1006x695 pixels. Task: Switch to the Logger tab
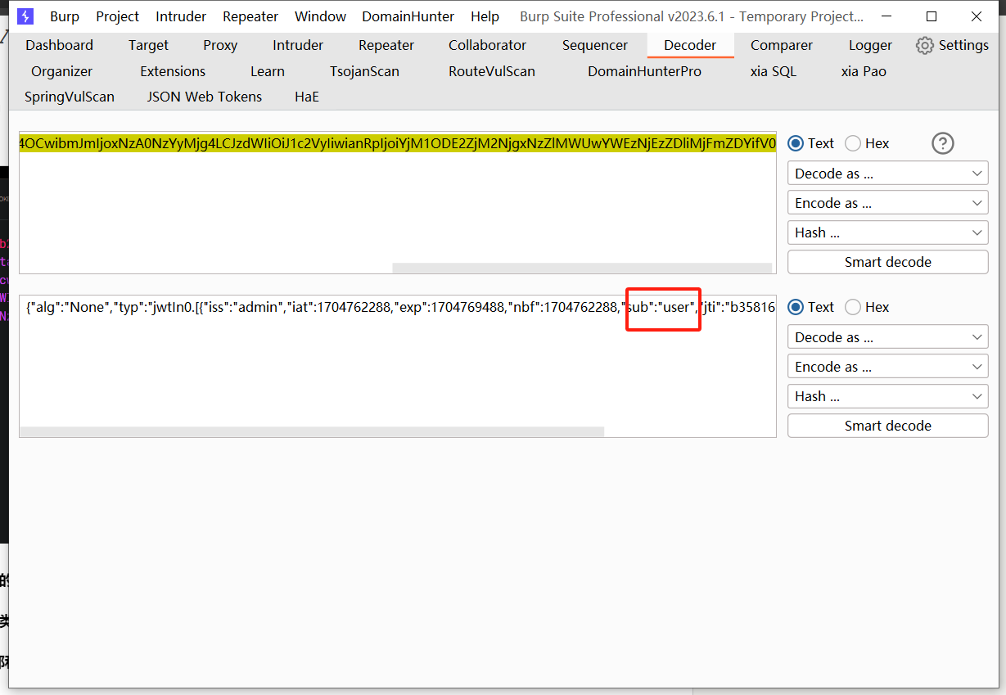(870, 46)
